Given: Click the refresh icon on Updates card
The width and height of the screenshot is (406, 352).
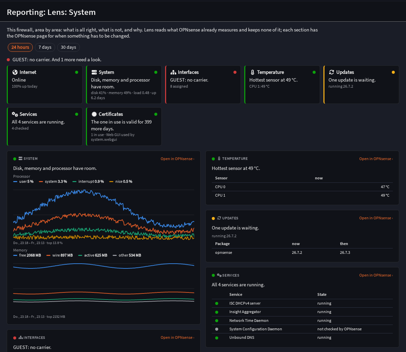Looking at the screenshot, I should click(332, 72).
